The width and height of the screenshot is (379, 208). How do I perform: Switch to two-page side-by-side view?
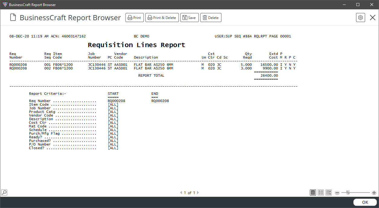321,193
